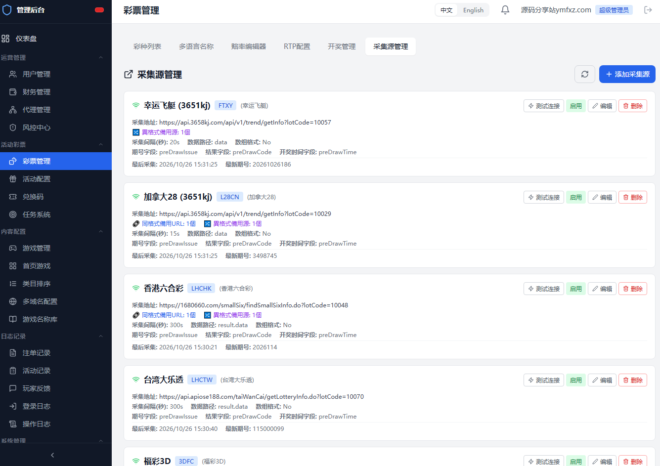
Task: Switch language to 中文
Action: [446, 10]
